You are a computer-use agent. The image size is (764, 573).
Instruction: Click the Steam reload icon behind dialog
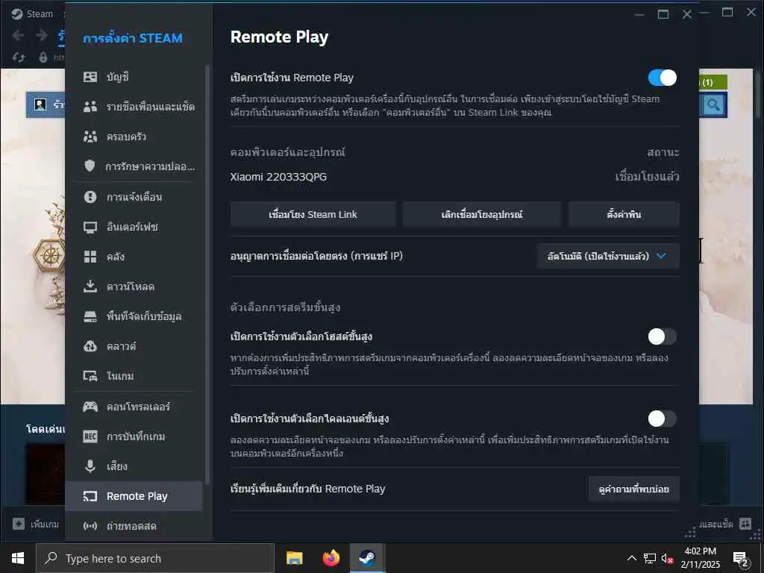click(19, 57)
